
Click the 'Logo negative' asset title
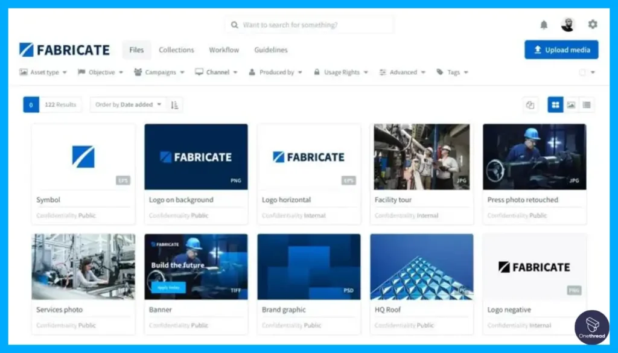(509, 310)
